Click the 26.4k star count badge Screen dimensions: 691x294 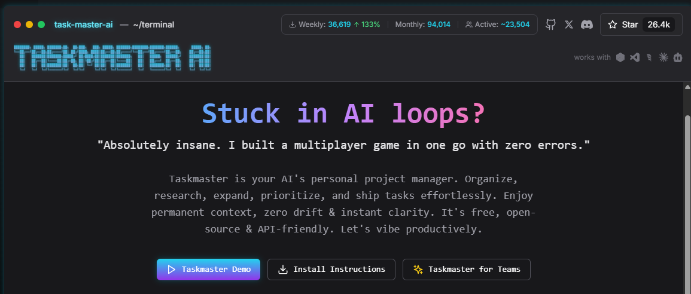tap(658, 24)
